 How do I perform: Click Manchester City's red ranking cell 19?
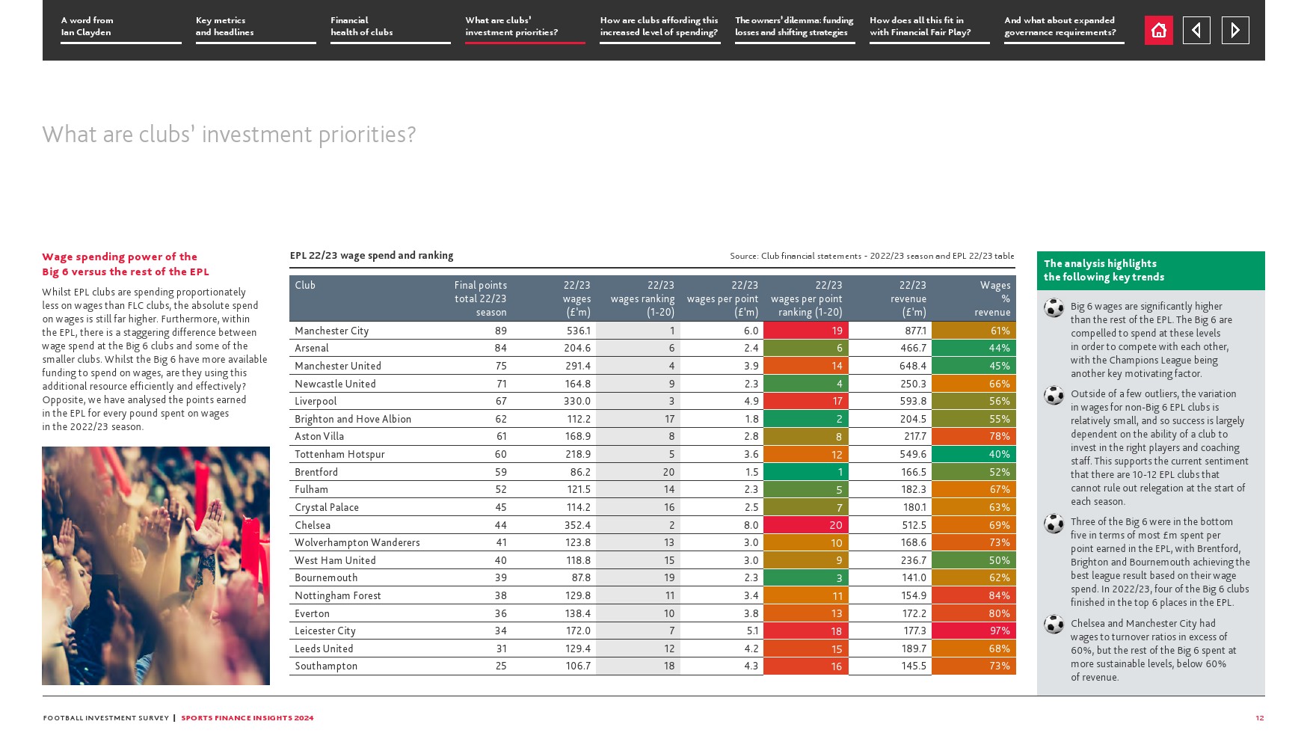point(806,331)
